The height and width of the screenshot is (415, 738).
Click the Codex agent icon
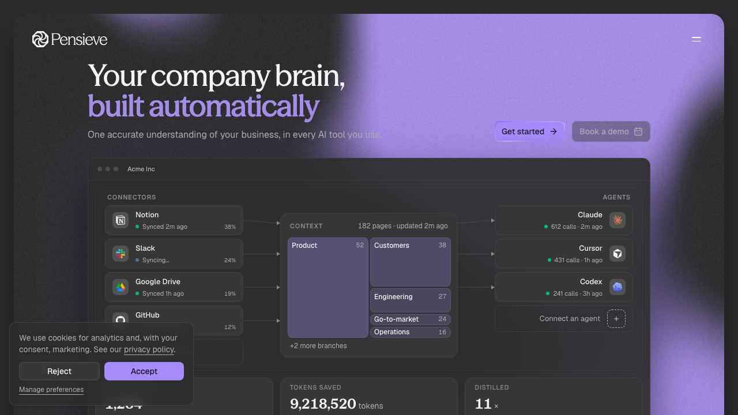pos(617,287)
